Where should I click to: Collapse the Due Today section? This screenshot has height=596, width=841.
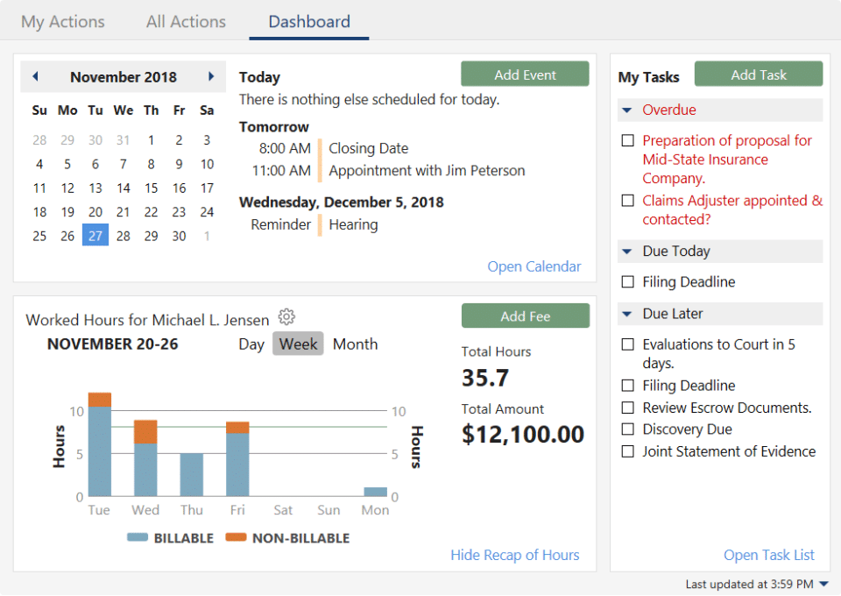click(627, 251)
